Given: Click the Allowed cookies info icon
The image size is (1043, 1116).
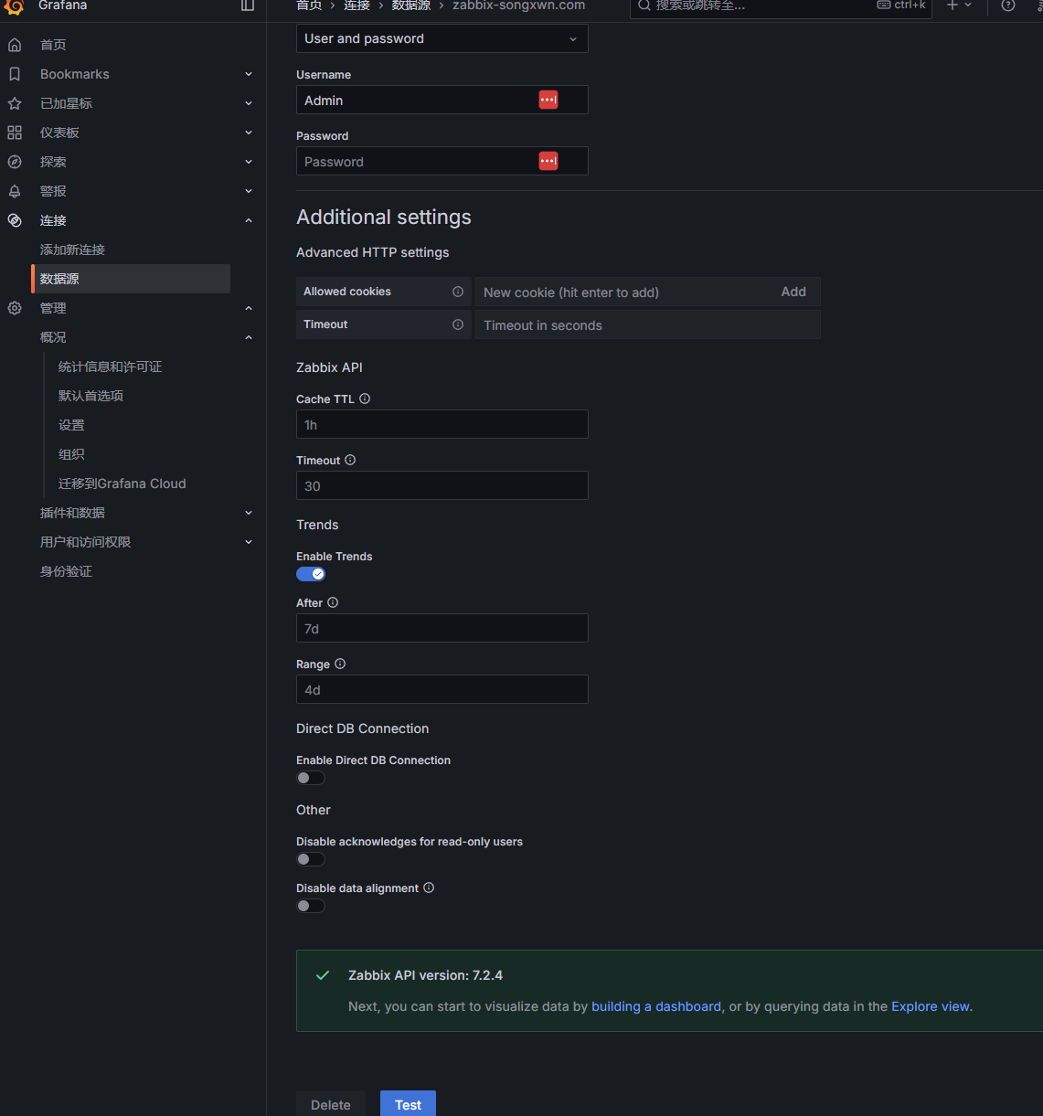Looking at the screenshot, I should [458, 292].
